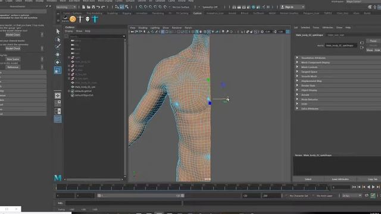Click the Attribute Editor Select button
The image size is (381, 214).
(308, 179)
